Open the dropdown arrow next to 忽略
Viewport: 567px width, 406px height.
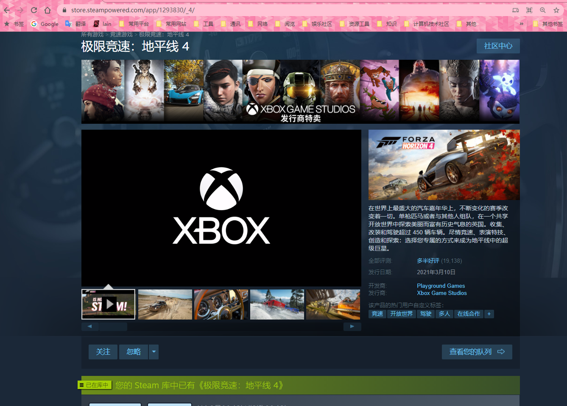click(153, 352)
